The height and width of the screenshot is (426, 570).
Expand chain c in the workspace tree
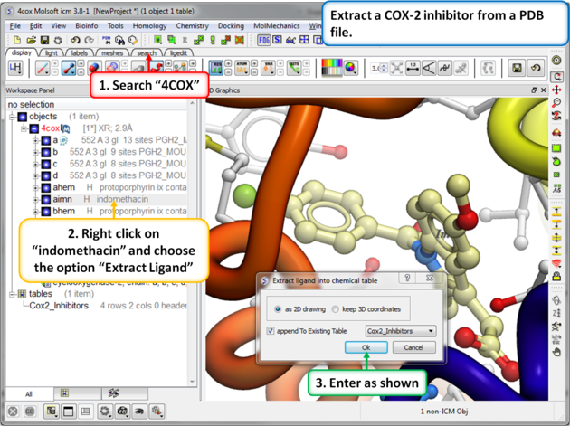(x=35, y=164)
